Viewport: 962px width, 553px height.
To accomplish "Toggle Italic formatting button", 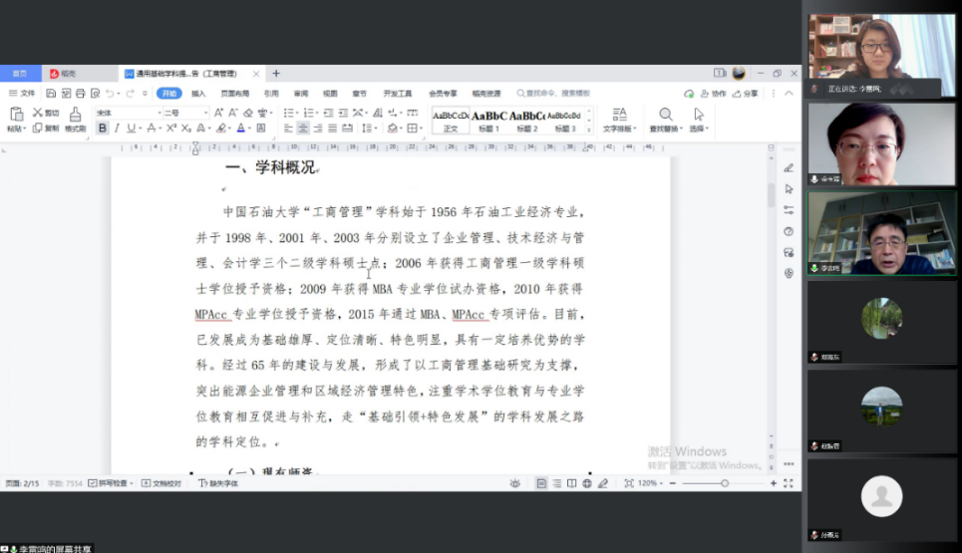I will pyautogui.click(x=117, y=129).
